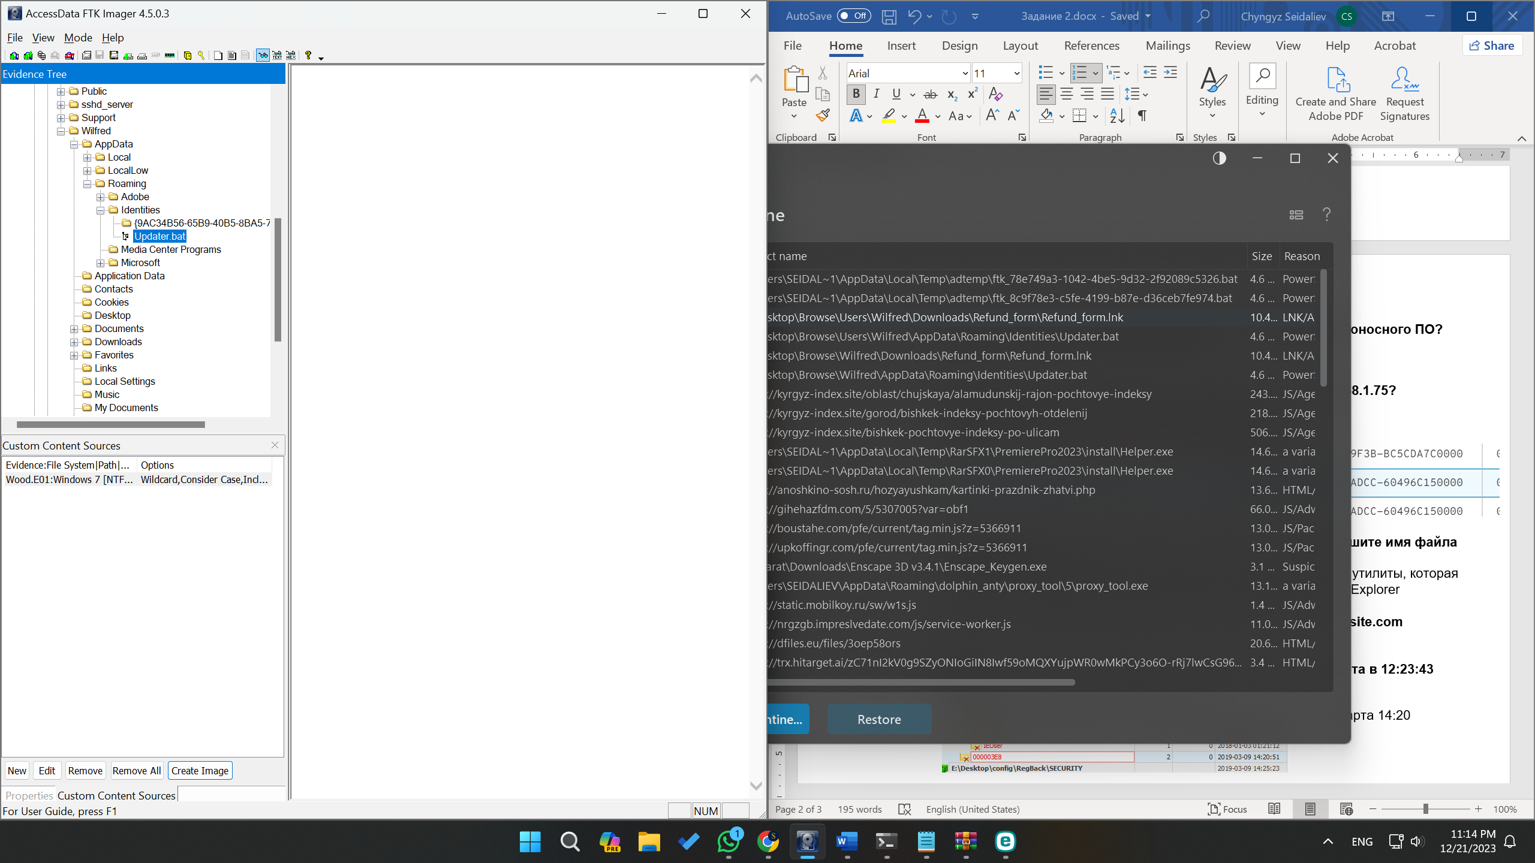Collapse the Roaming folder node
This screenshot has width=1535, height=863.
tap(88, 183)
